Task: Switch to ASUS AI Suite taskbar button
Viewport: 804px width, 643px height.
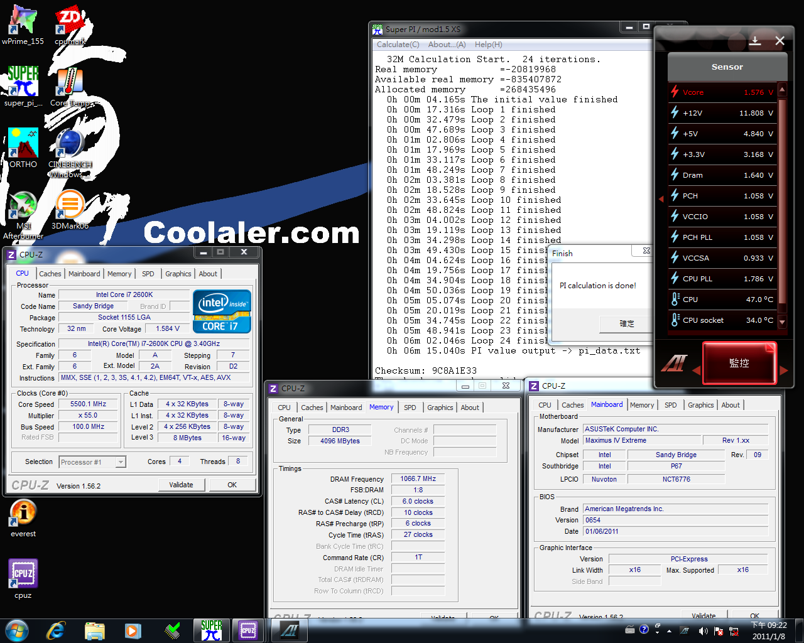Action: point(290,630)
